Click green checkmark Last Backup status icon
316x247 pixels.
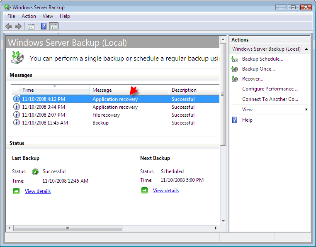[x=35, y=172]
